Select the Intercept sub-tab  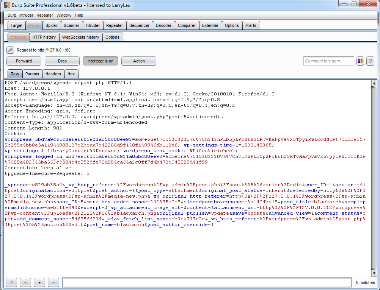[x=19, y=37]
